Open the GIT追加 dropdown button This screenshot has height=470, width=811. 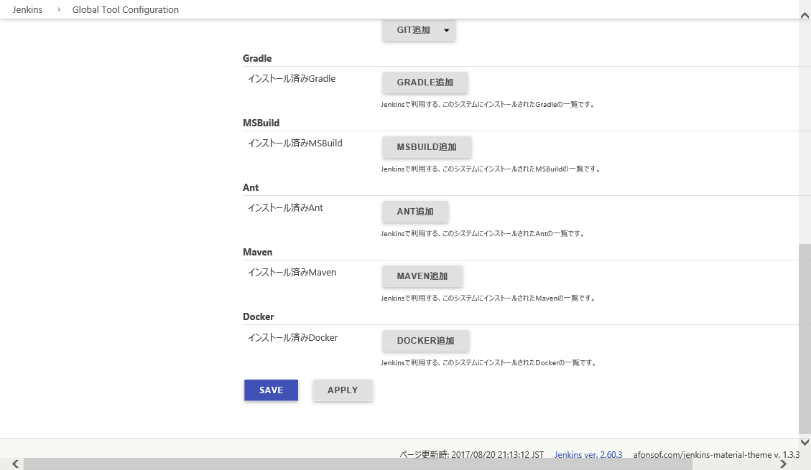[x=419, y=30]
